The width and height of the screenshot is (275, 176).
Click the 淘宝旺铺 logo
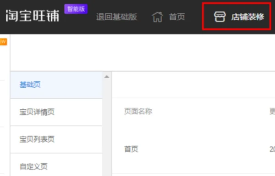(x=33, y=16)
